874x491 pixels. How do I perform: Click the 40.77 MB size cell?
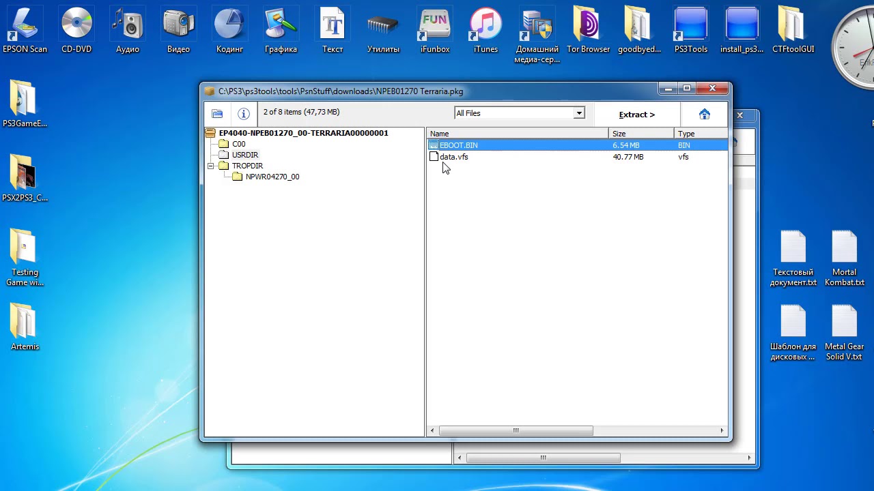coord(628,157)
